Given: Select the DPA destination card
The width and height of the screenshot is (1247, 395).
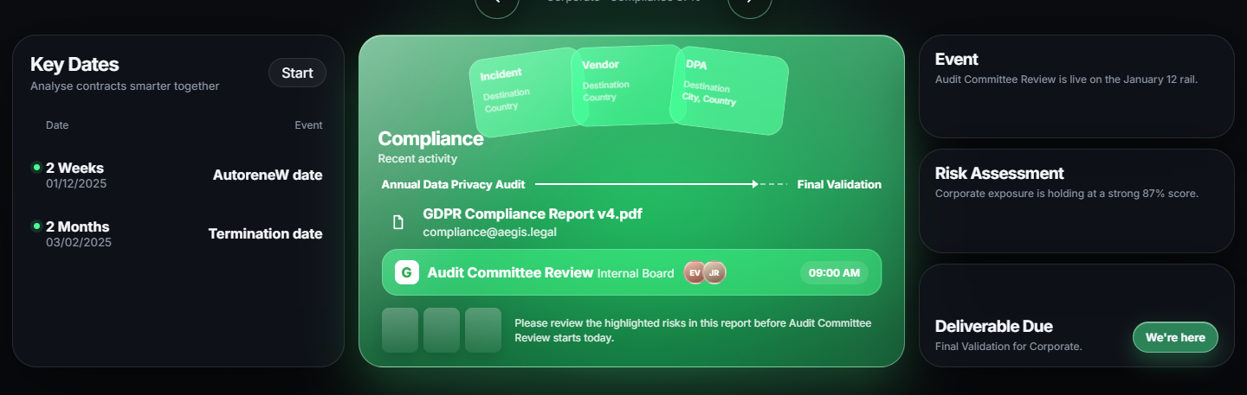Looking at the screenshot, I should [729, 90].
